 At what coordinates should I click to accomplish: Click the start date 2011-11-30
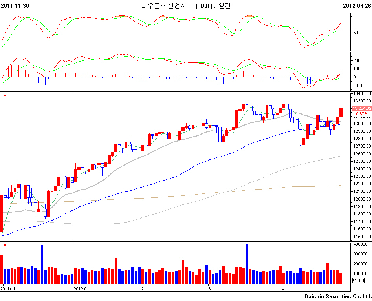(15, 5)
